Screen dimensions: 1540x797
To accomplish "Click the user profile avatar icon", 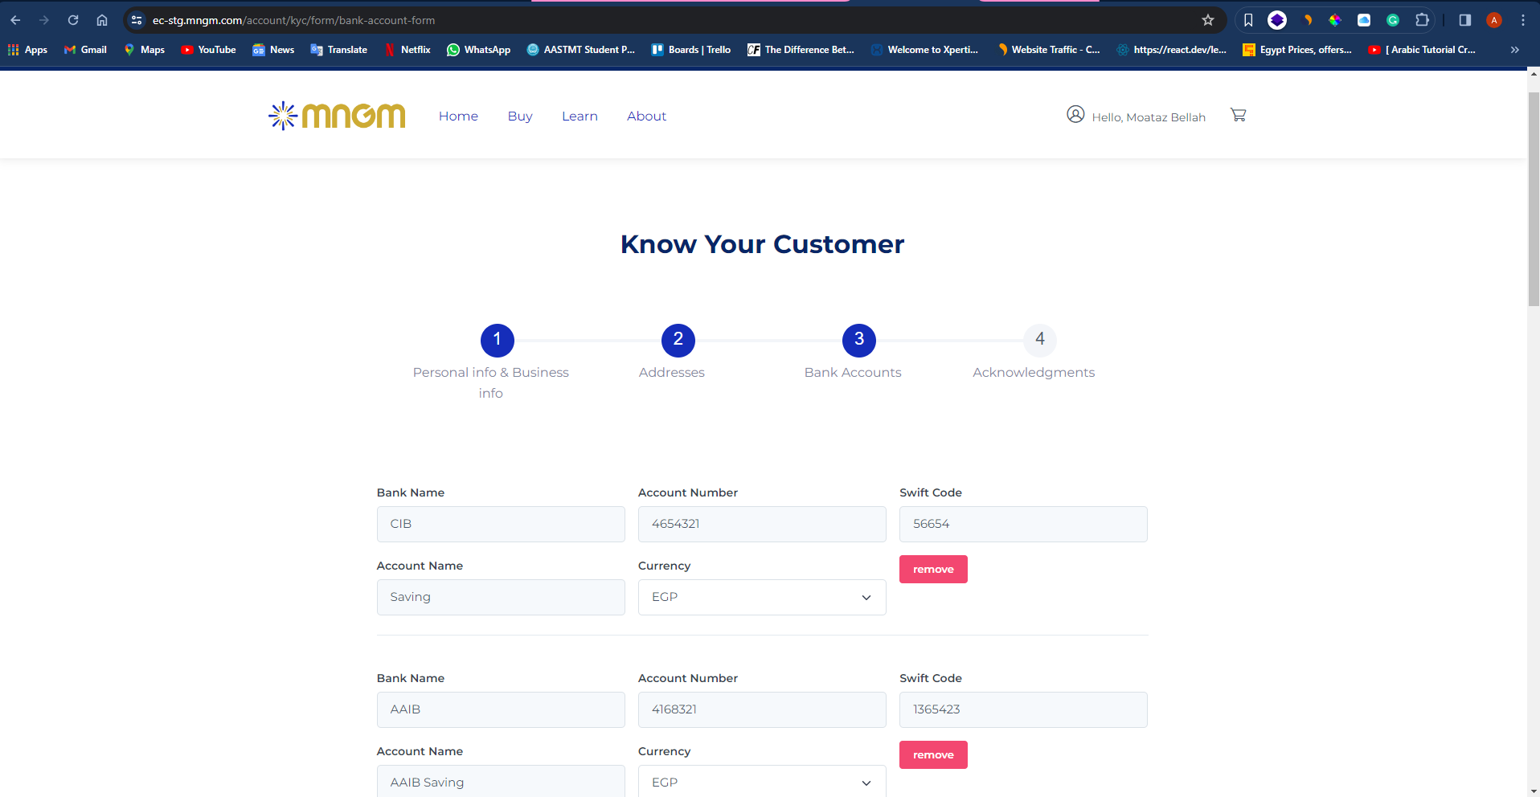I will coord(1075,114).
